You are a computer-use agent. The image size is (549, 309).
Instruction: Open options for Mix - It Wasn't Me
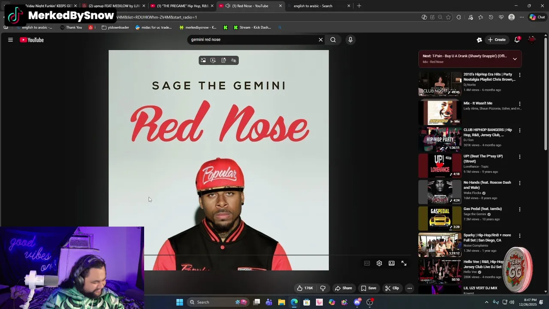point(519,104)
